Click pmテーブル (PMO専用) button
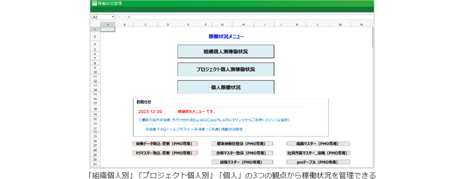 point(318,162)
